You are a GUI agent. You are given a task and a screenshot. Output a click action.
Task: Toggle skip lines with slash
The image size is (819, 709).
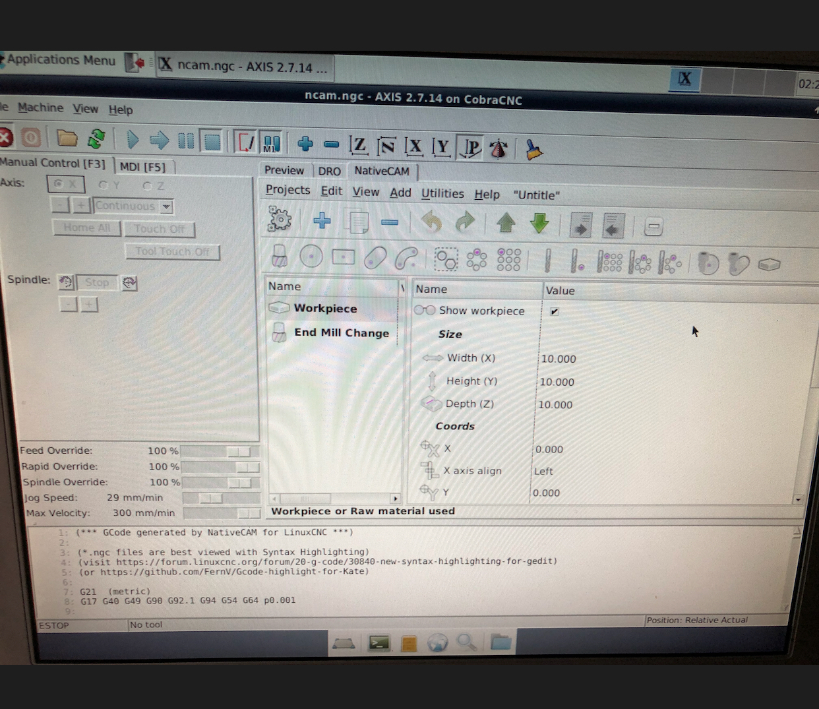(245, 142)
